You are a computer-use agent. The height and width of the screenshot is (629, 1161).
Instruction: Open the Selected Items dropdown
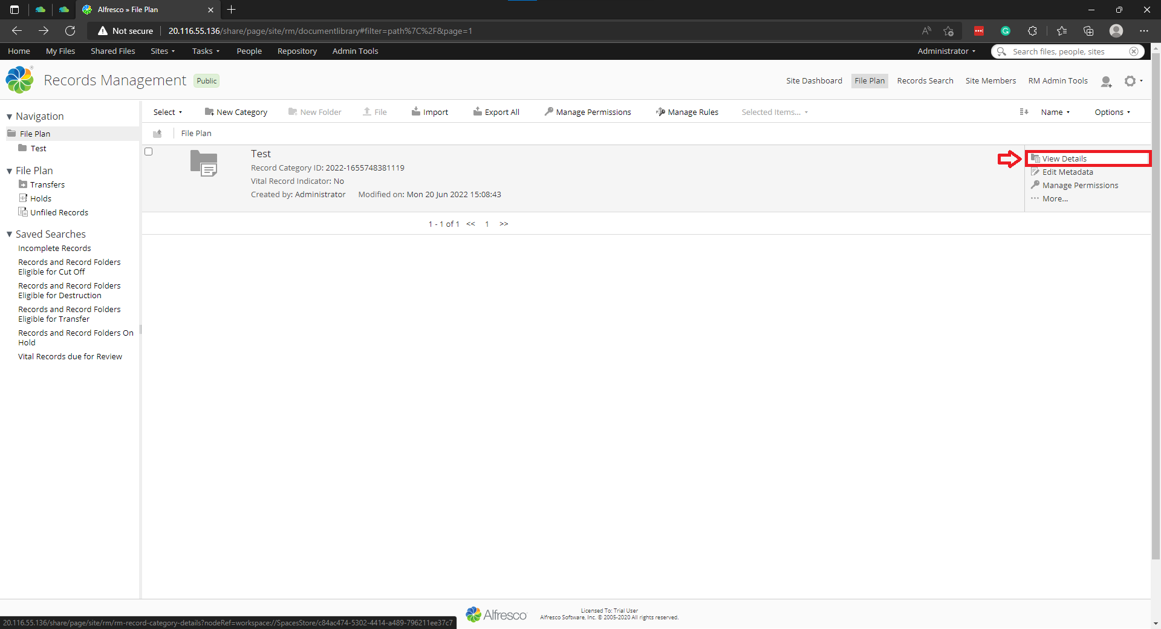775,112
